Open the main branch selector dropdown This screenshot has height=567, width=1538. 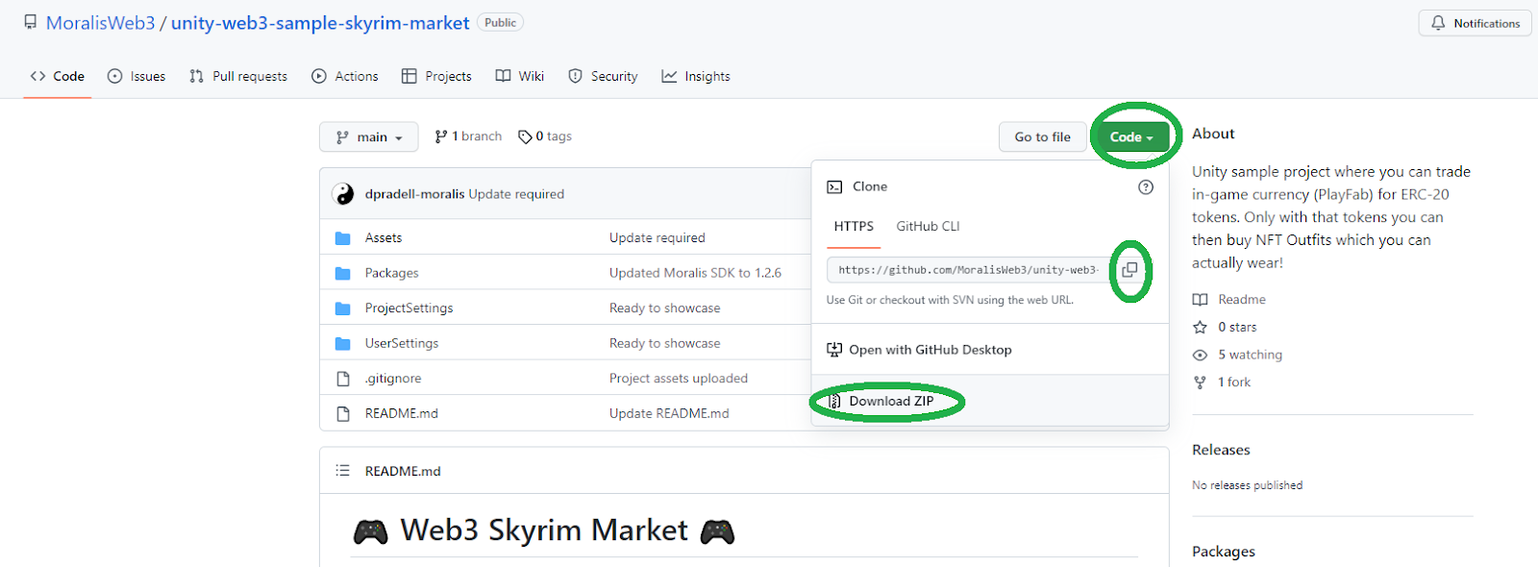(x=369, y=136)
